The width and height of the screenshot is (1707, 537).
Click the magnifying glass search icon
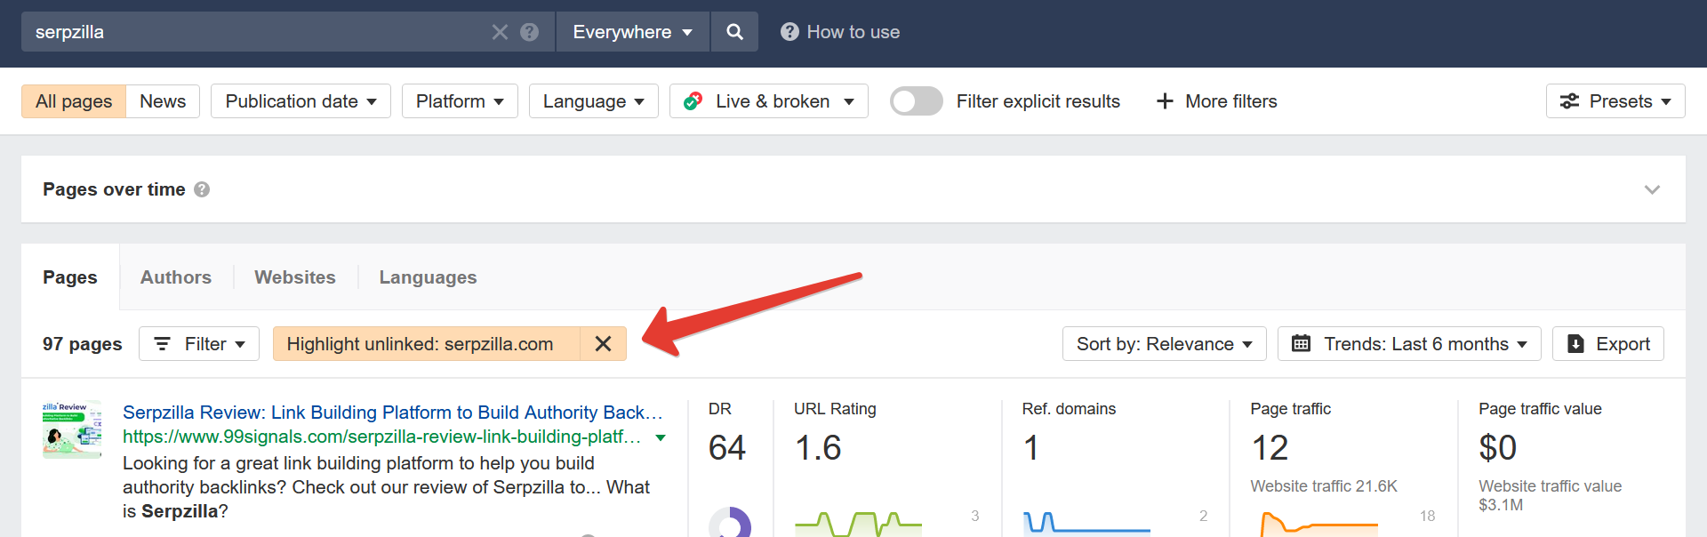click(x=734, y=32)
